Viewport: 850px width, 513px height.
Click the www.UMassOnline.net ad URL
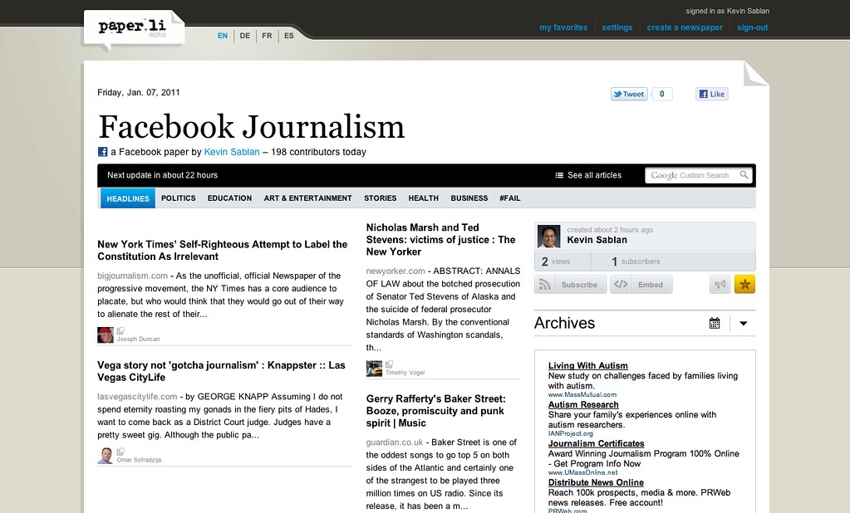click(582, 473)
